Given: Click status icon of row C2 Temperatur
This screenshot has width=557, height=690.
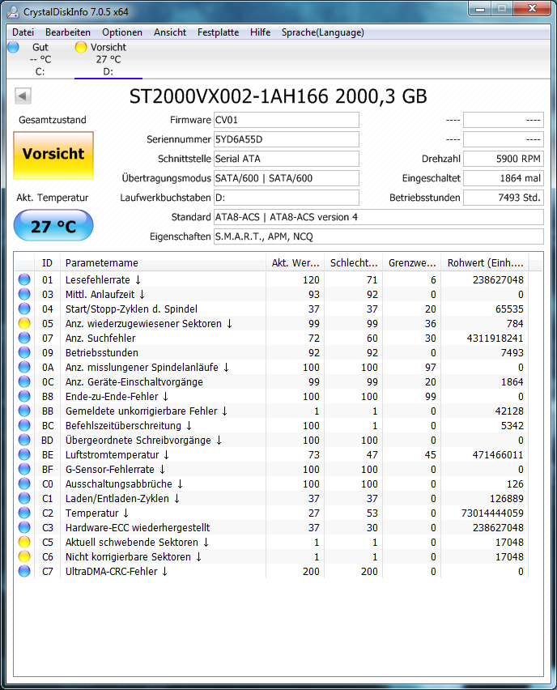Looking at the screenshot, I should click(x=24, y=513).
